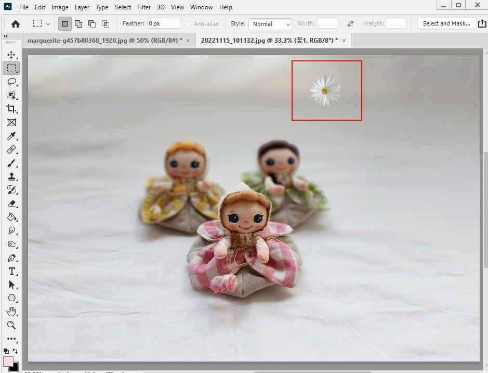Open the marquee tool preset picker arrow
The image size is (488, 373).
point(48,24)
